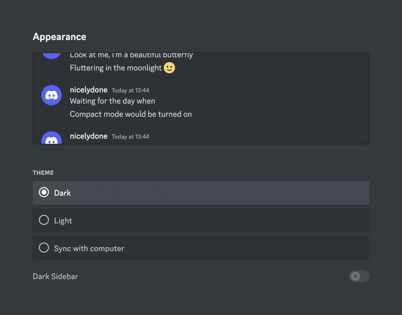402x315 pixels.
Task: Click the Appearance heading
Action: point(59,37)
